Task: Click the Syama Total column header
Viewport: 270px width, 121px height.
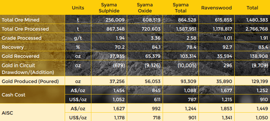Action: [x=181, y=8]
